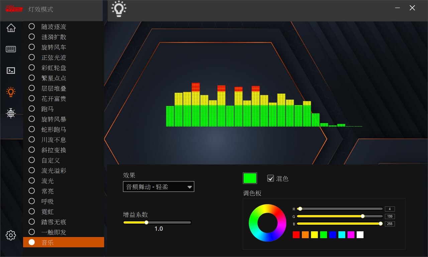Pick the 流光溢彩 mode
This screenshot has width=428, height=257.
pyautogui.click(x=64, y=171)
